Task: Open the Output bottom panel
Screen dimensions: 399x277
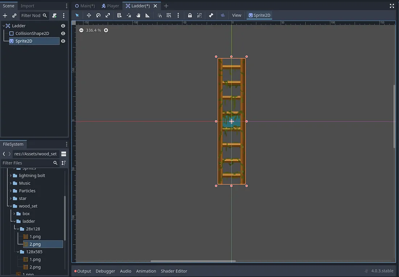Action: [82, 271]
